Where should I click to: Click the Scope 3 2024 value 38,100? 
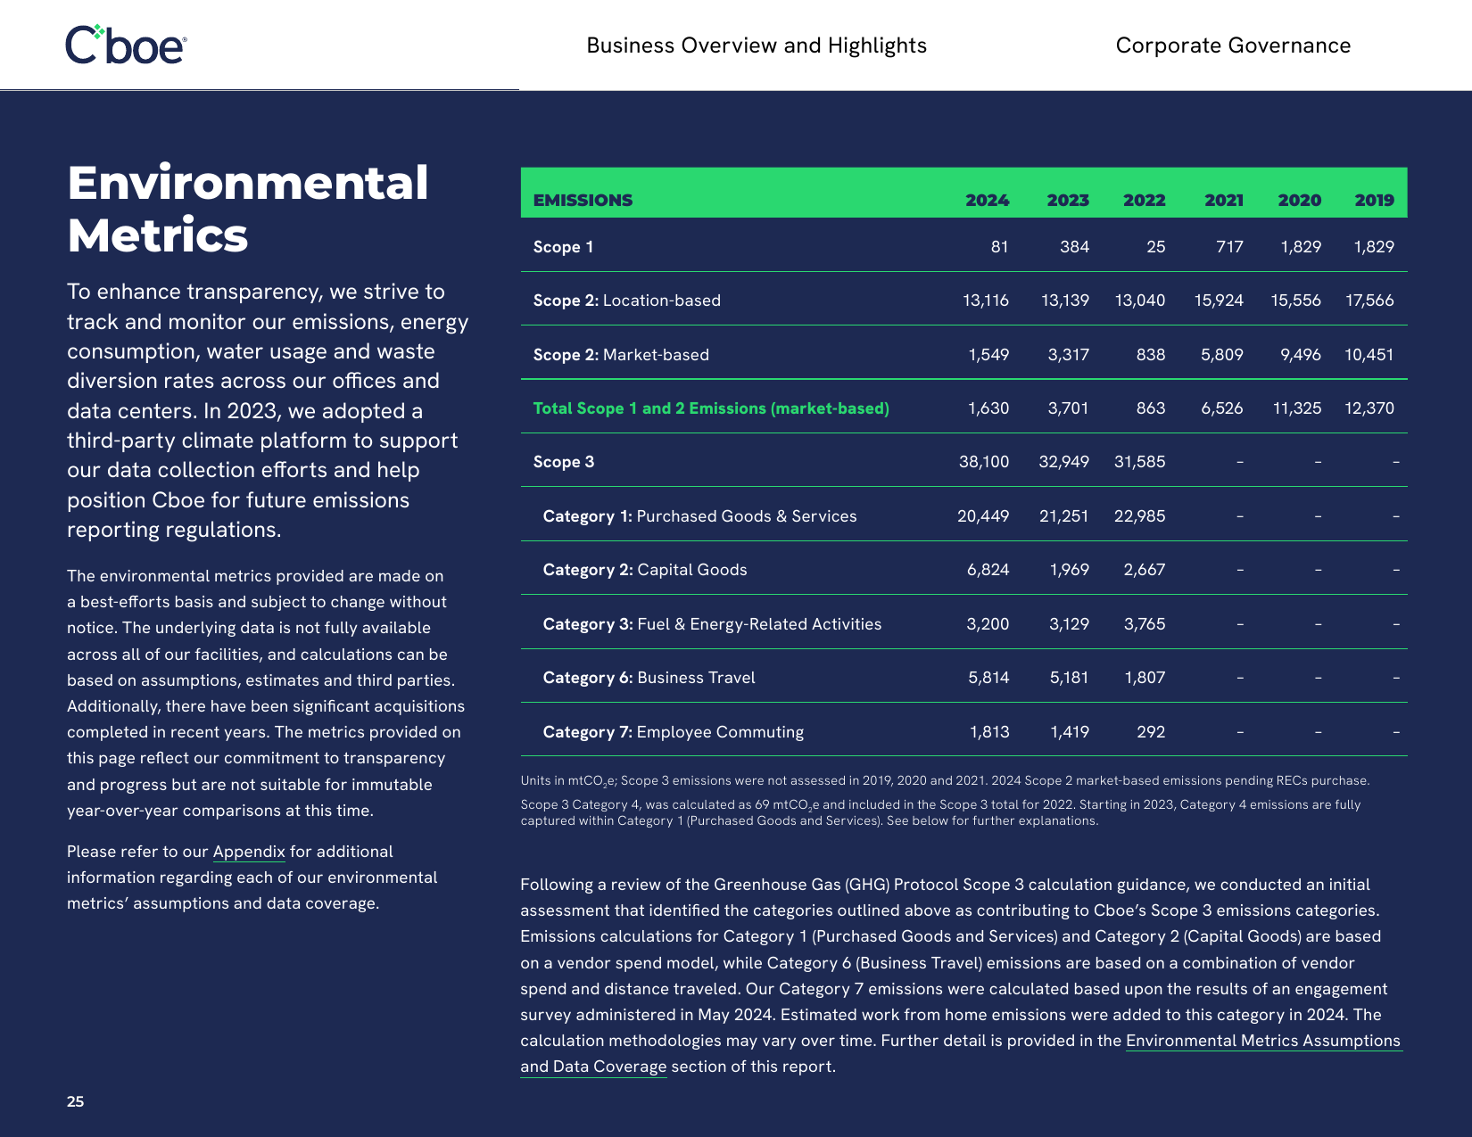pyautogui.click(x=984, y=462)
